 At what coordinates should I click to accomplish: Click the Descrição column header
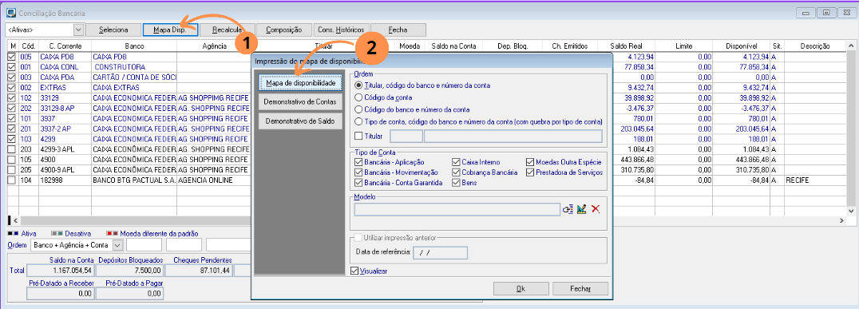tap(814, 46)
